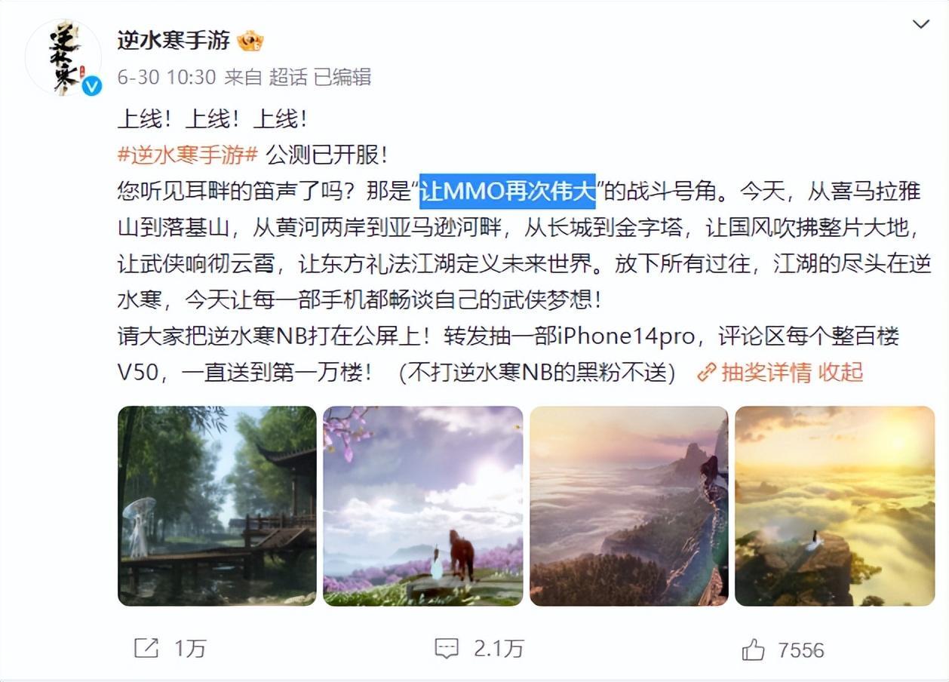Click the highlighted 让MMO再次伟大 text
Image resolution: width=949 pixels, height=682 pixels.
[x=508, y=192]
